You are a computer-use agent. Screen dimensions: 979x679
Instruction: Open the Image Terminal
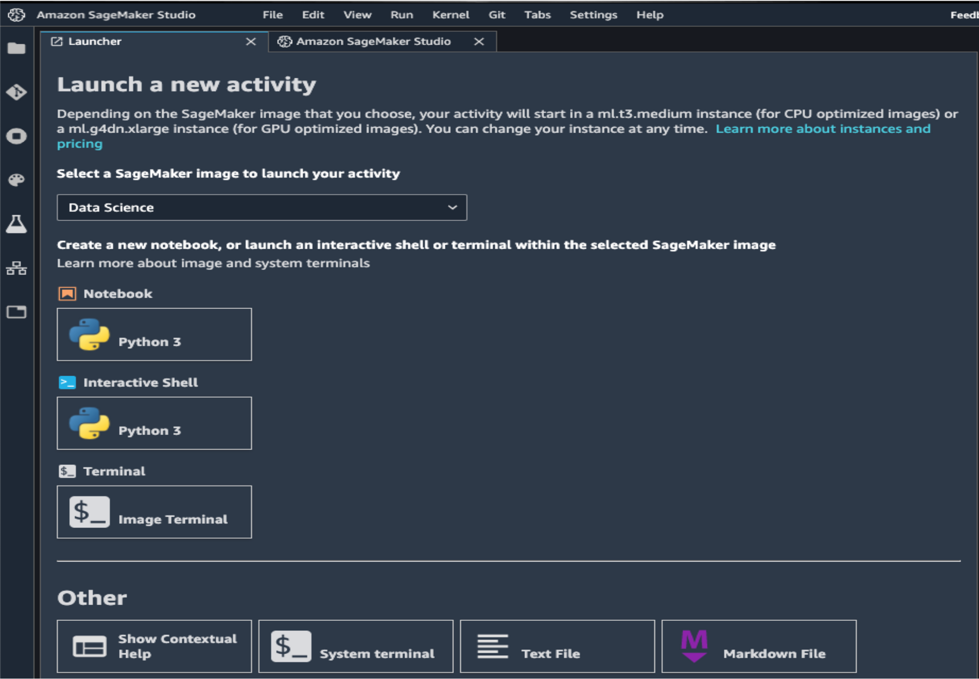coord(154,512)
